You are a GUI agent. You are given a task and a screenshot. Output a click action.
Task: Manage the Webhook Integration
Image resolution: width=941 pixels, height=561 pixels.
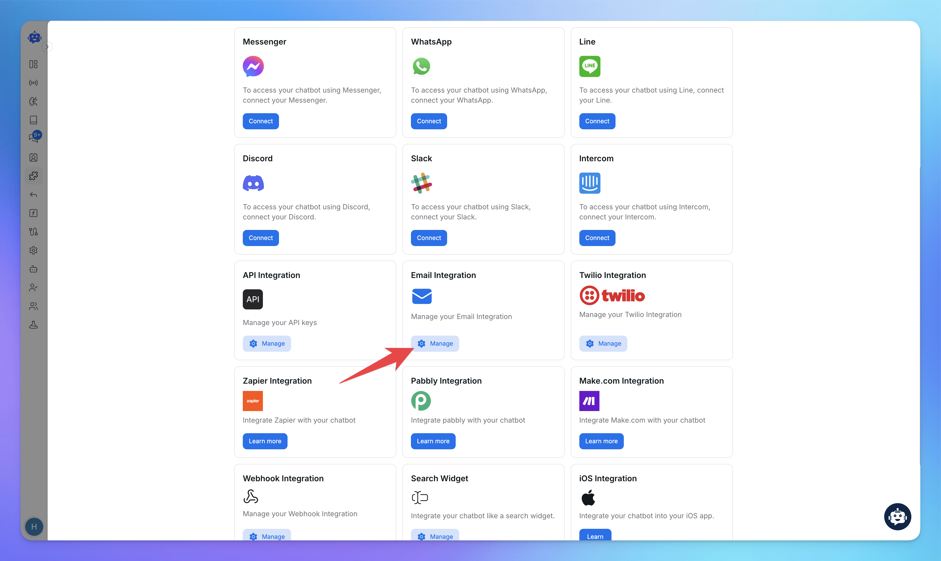267,535
